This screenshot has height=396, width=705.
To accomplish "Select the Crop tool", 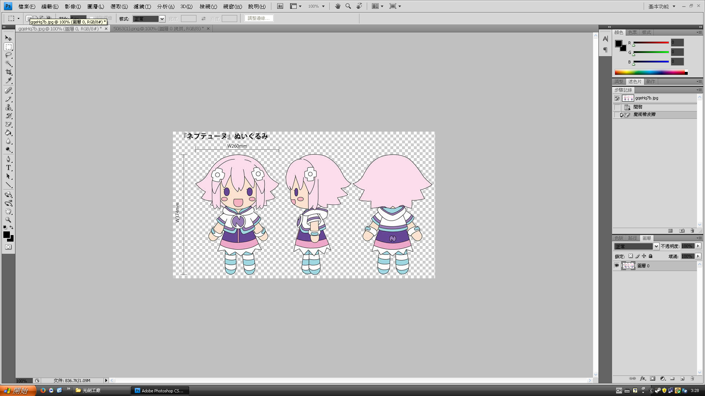I will click(x=8, y=72).
